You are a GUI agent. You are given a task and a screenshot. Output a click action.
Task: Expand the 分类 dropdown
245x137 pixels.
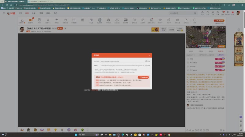(x=34, y=13)
